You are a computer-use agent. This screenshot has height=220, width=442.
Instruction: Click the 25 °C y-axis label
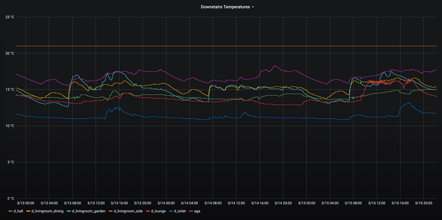9,17
